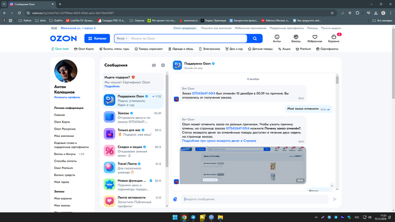The image size is (395, 222).
Task: Expand the Везде search scope dropdown
Action: [122, 38]
